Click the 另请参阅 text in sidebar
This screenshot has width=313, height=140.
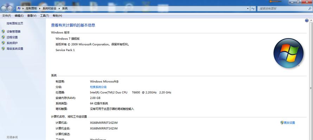pos(12,137)
